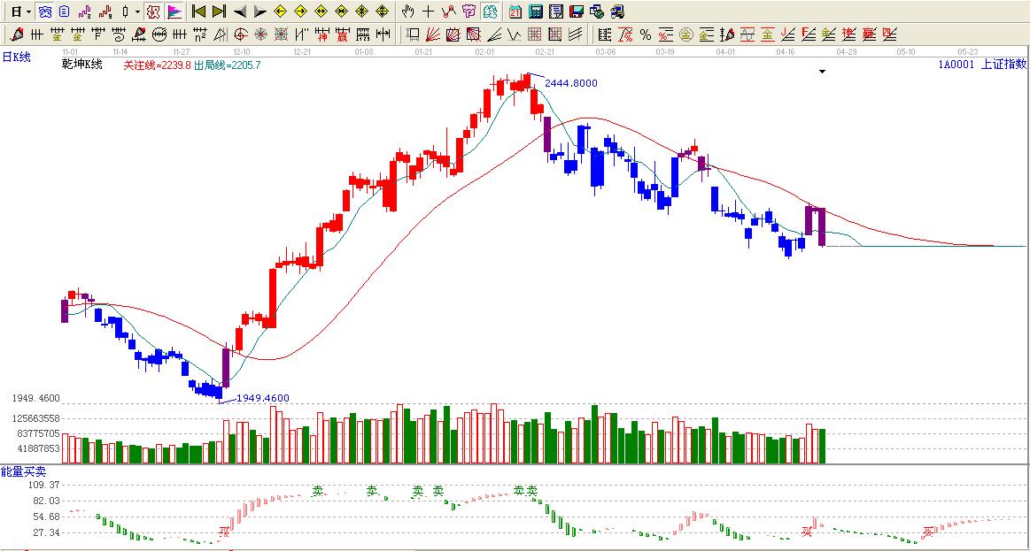Click the 日K线 period label
Viewport: 1030px width, 551px height.
[x=16, y=57]
